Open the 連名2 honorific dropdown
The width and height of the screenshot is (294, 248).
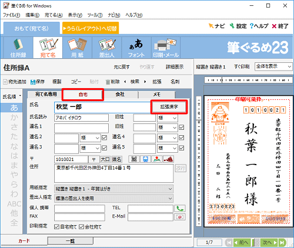click(x=90, y=138)
